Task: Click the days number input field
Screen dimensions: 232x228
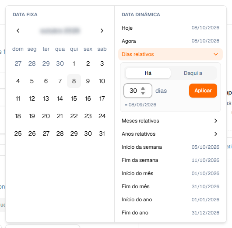Action: [x=138, y=91]
